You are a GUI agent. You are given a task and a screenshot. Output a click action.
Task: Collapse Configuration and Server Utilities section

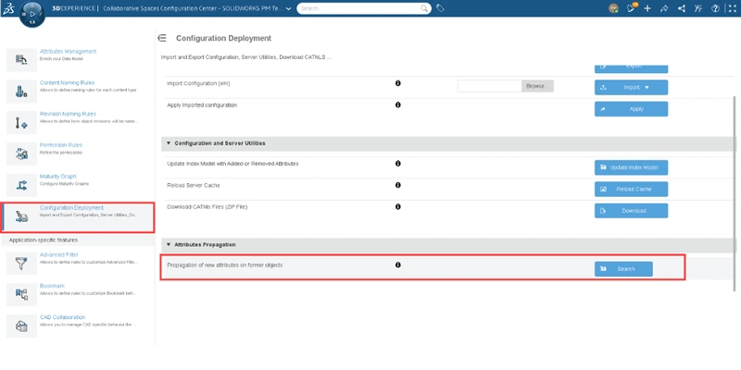[169, 143]
